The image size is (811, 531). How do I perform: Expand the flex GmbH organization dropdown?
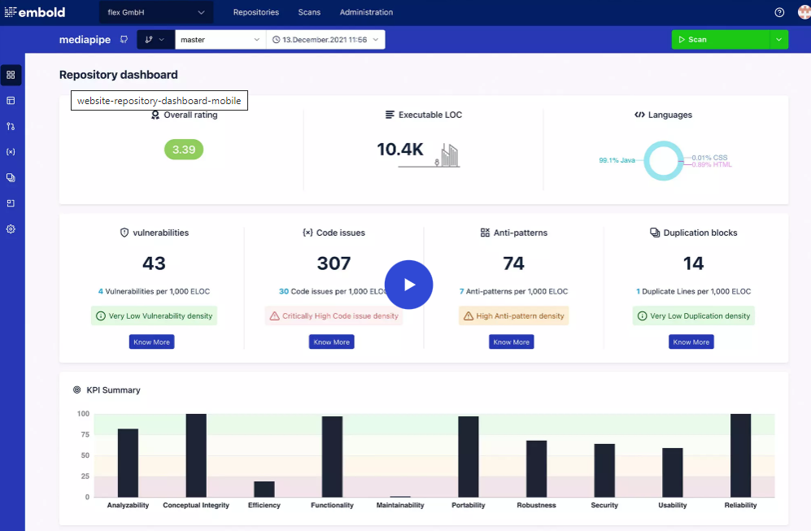156,12
